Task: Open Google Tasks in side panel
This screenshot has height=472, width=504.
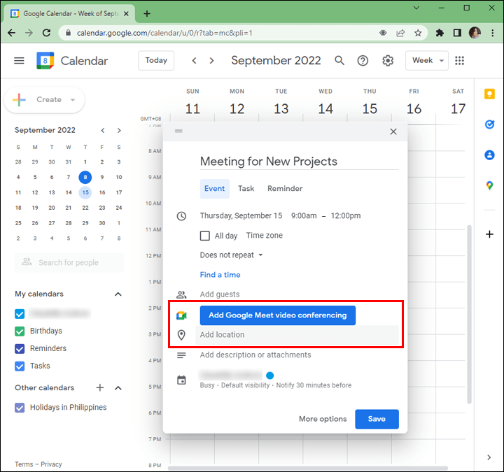Action: (x=489, y=124)
